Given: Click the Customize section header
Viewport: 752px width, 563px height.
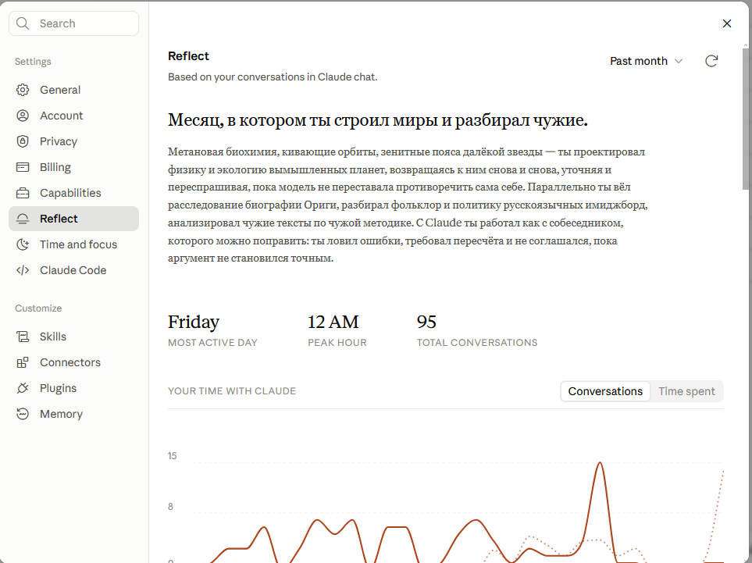Looking at the screenshot, I should pyautogui.click(x=38, y=308).
